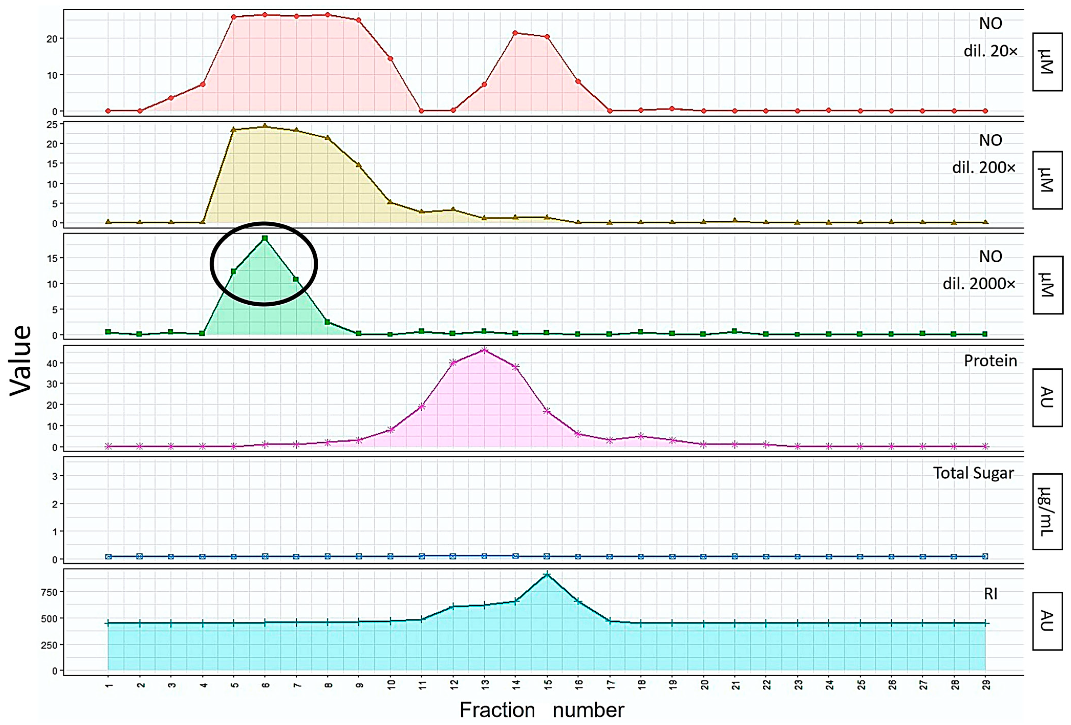1071x725 pixels.
Task: Click x-axis tick label 13
Action: 485,685
